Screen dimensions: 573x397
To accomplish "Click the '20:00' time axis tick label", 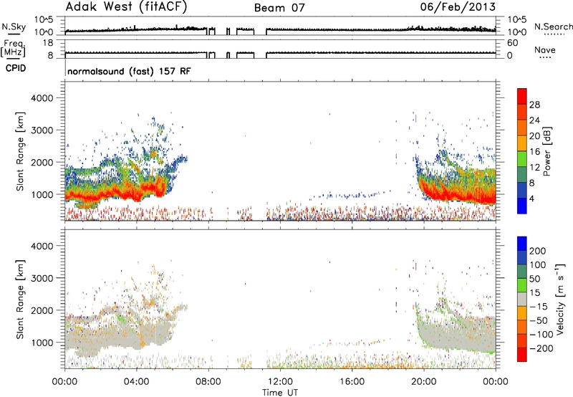I will [x=424, y=382].
